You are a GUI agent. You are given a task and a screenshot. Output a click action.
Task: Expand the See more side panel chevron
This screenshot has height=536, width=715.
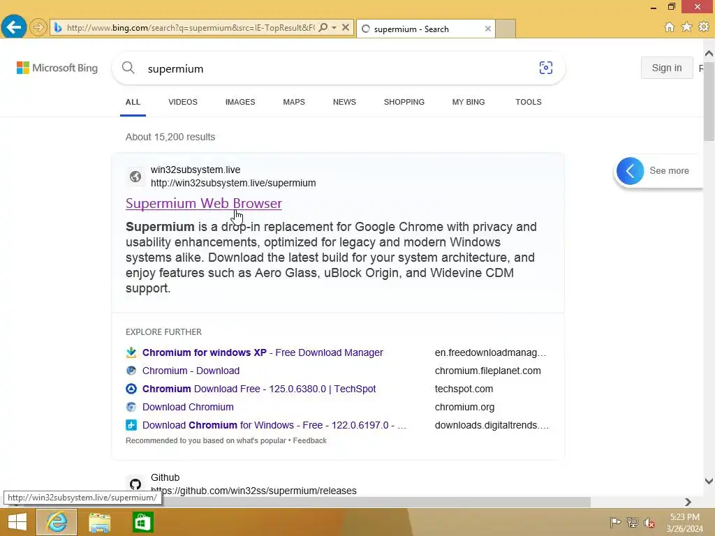631,171
